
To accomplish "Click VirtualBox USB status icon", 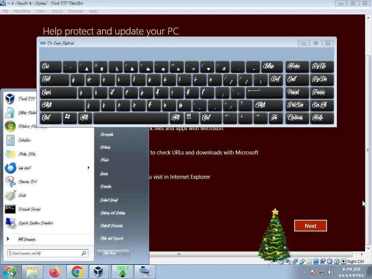I will [302, 262].
